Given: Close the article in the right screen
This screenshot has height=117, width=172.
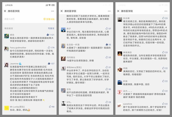Looking at the screenshot, I should pos(118,11).
